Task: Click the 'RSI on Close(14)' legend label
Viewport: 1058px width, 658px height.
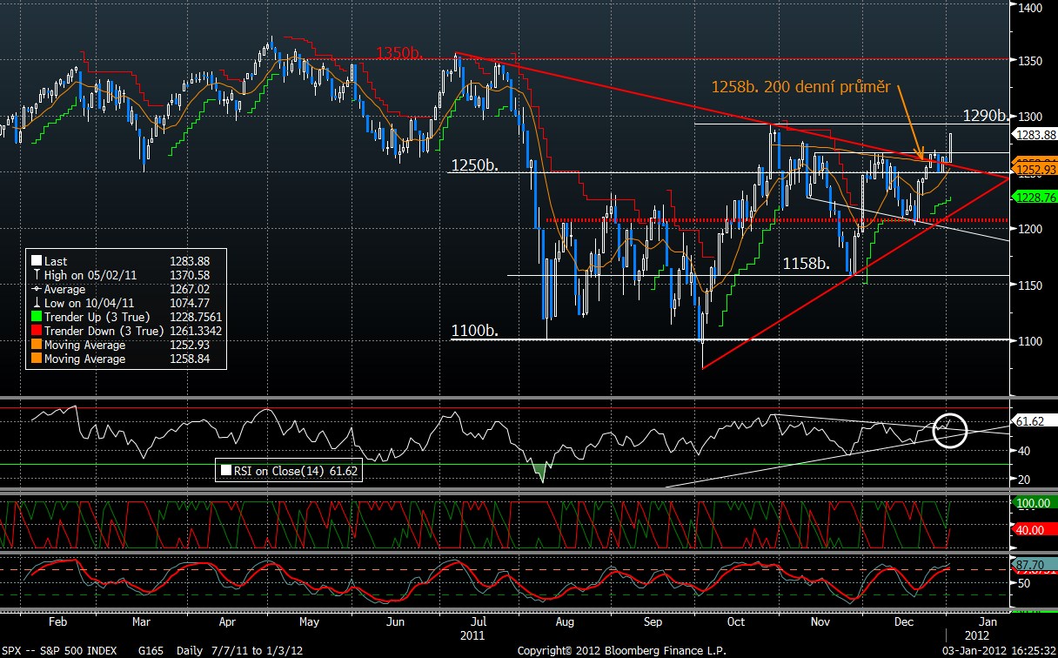Action: coord(278,471)
